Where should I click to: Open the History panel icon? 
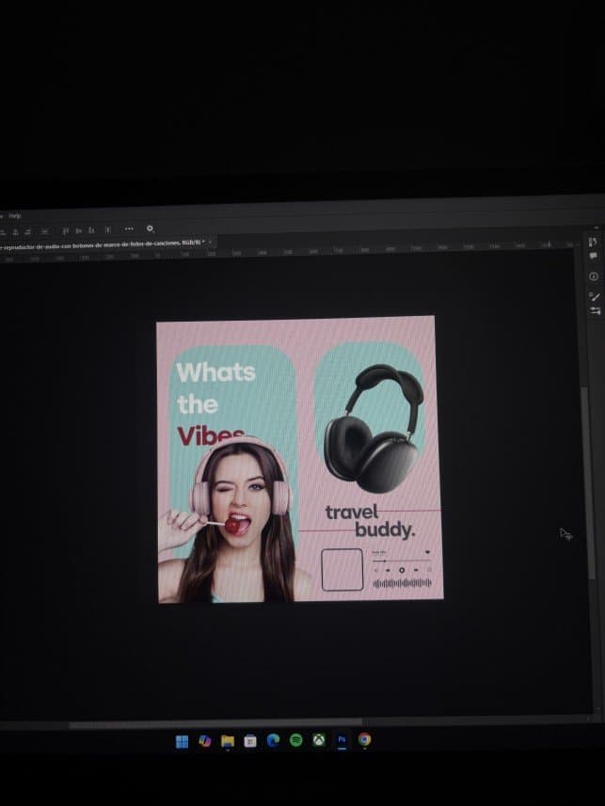[x=593, y=242]
